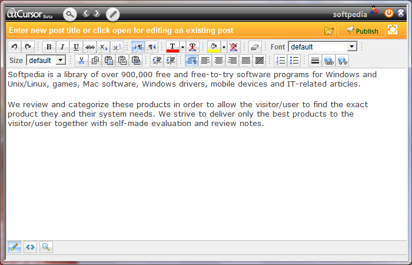Click the Undo arrow icon
Image resolution: width=412 pixels, height=265 pixels.
15,47
